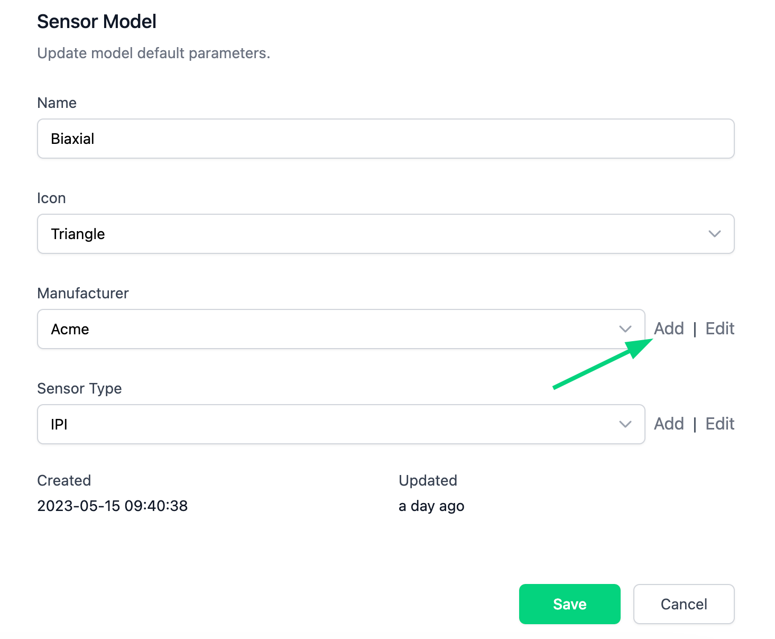This screenshot has width=775, height=639.
Task: Click Edit link next to Sensor Type
Action: point(719,424)
